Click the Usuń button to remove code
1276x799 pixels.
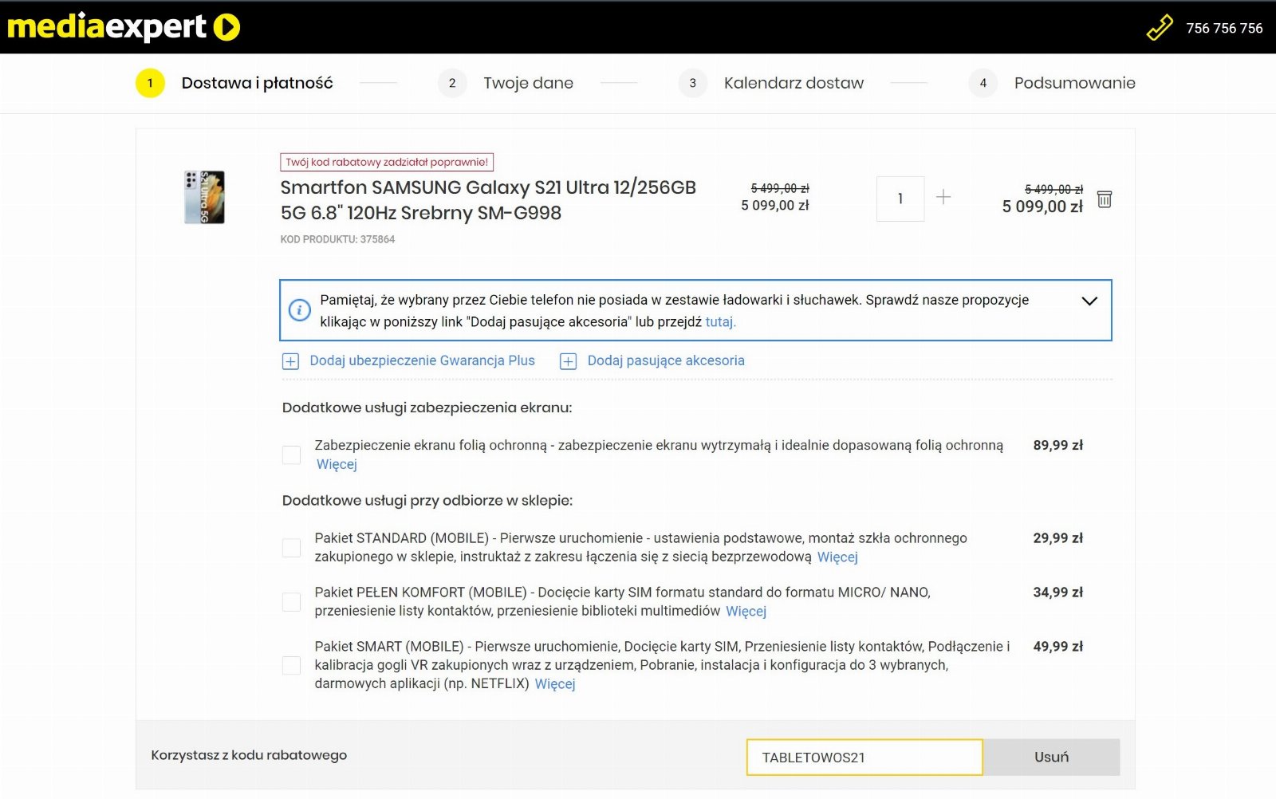1051,758
